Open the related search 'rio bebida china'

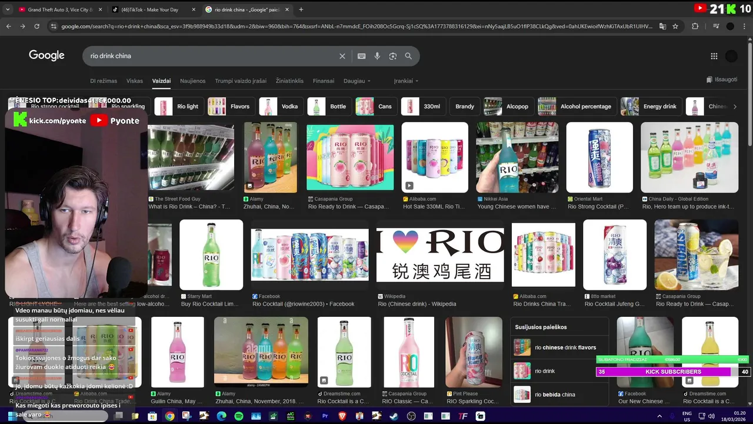[559, 395]
